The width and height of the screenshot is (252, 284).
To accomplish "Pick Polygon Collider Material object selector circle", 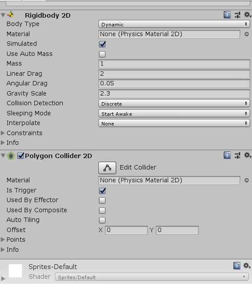I will pyautogui.click(x=246, y=180).
